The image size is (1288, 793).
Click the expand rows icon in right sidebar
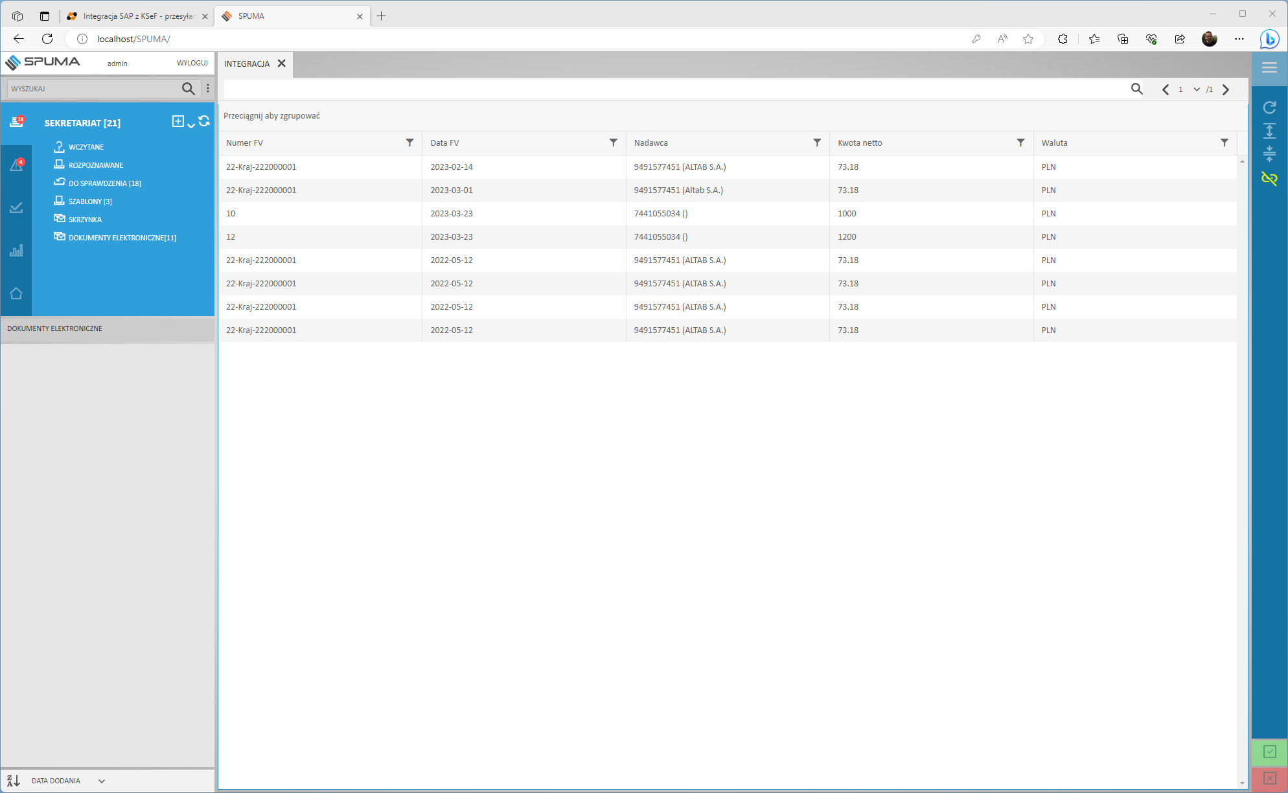(x=1269, y=131)
